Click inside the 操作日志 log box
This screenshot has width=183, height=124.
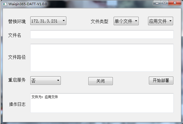pos(102,103)
